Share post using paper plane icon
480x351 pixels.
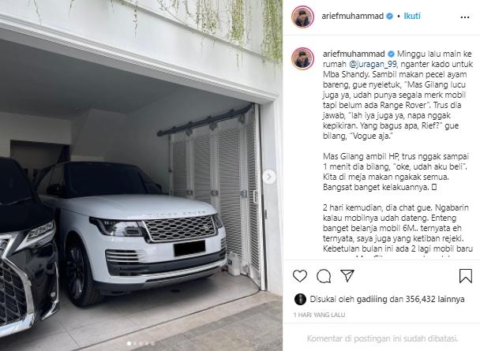[x=347, y=276]
